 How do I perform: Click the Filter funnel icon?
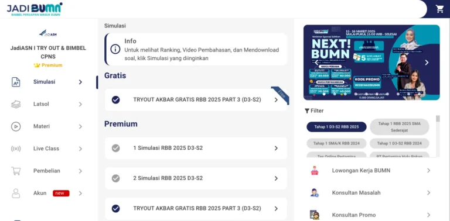point(307,110)
